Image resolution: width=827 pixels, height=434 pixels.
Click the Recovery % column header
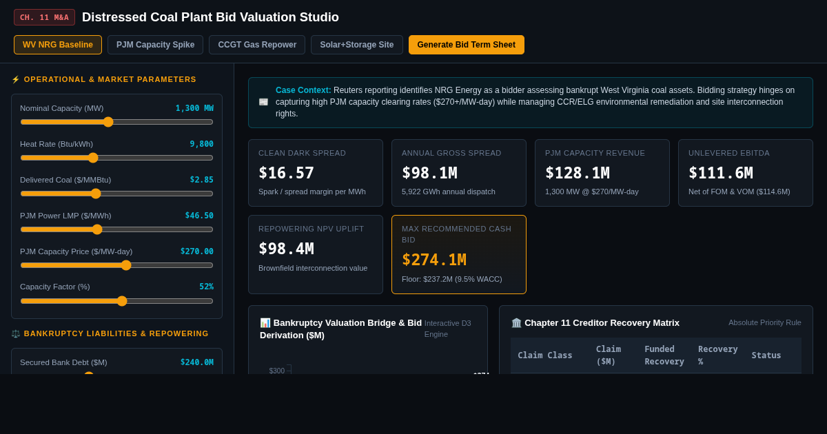coord(717,355)
